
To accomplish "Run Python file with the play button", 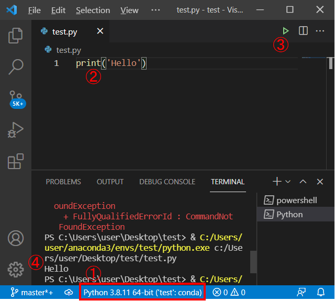I will 285,31.
